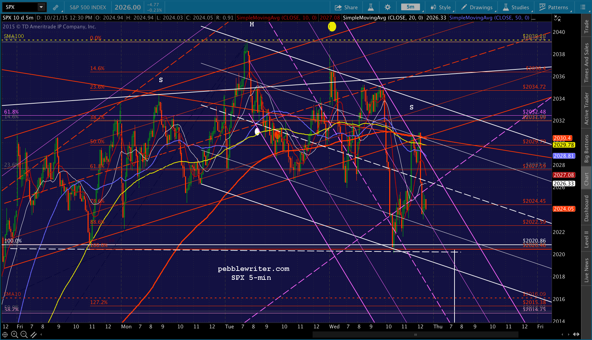Viewport: 592px width, 340px height.
Task: Click the collapse status line icon
Action: coord(557,18)
